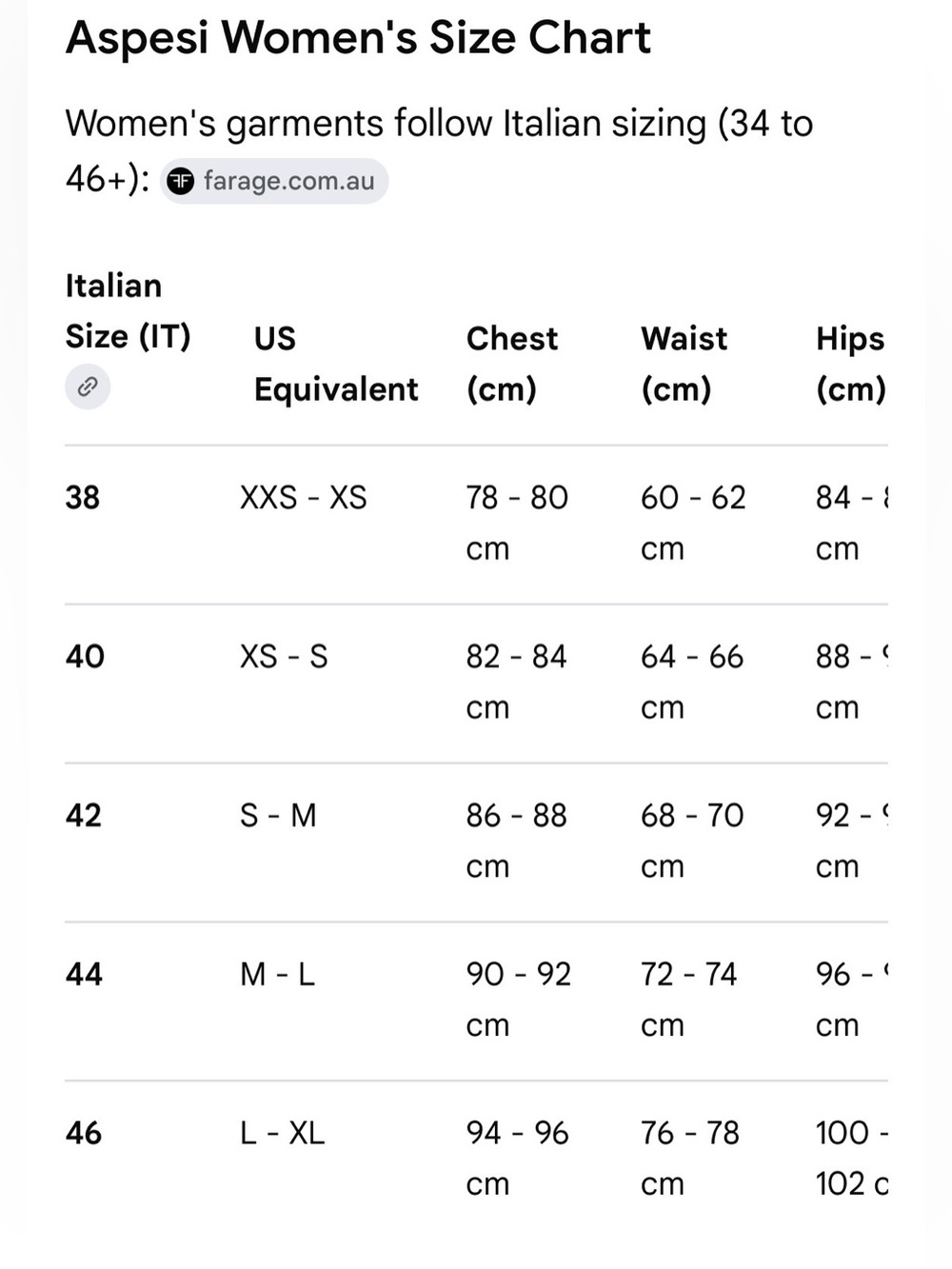Click the XXS - XS equivalent cell
Image resolution: width=952 pixels, height=1269 pixels.
[304, 498]
